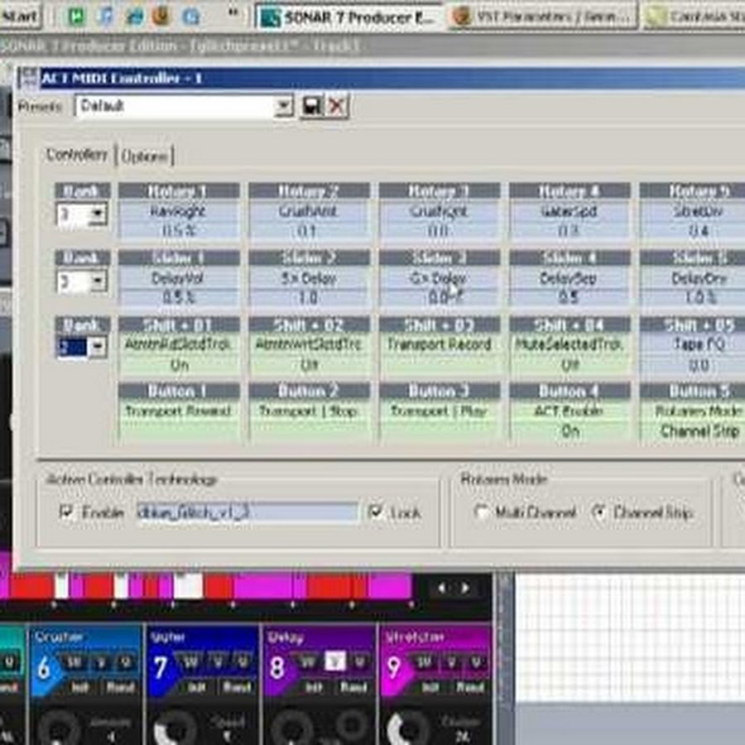Click the Rotary 3 assignment cell
The image size is (745, 745).
click(x=440, y=219)
